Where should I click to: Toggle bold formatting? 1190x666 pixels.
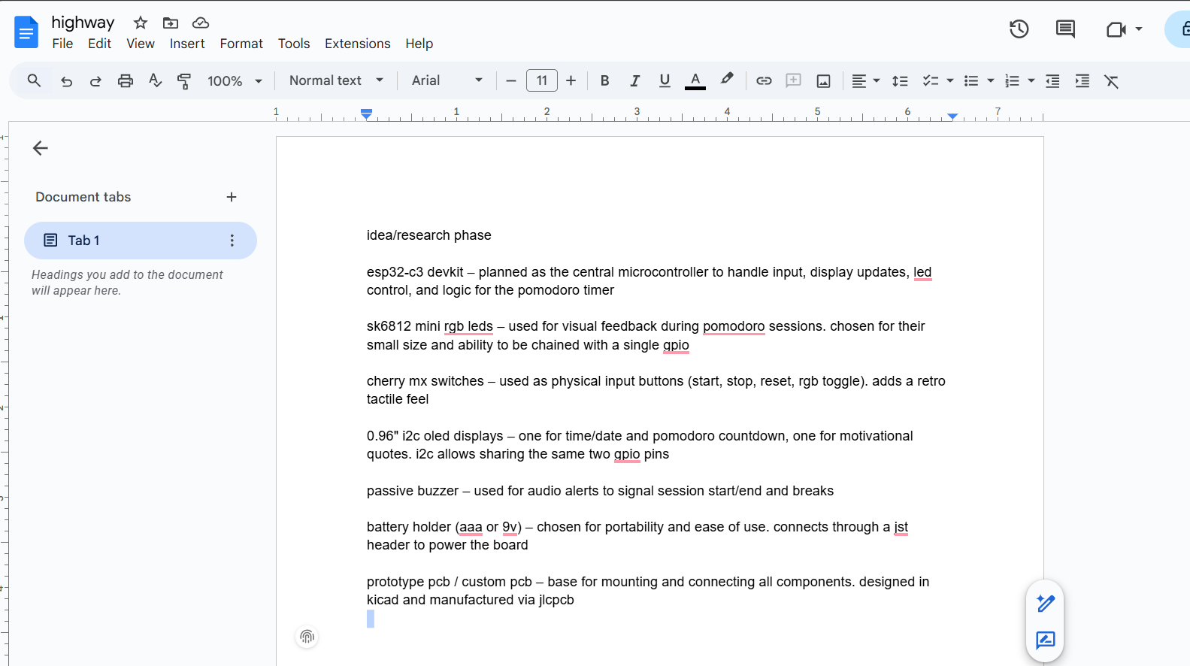coord(604,81)
